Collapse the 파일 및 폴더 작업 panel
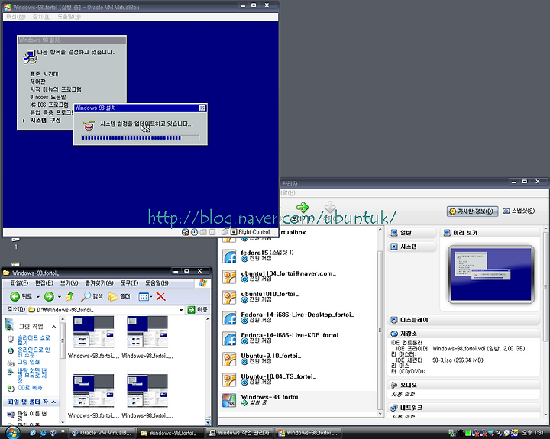Viewport: 550px width, 439px height. (53, 402)
